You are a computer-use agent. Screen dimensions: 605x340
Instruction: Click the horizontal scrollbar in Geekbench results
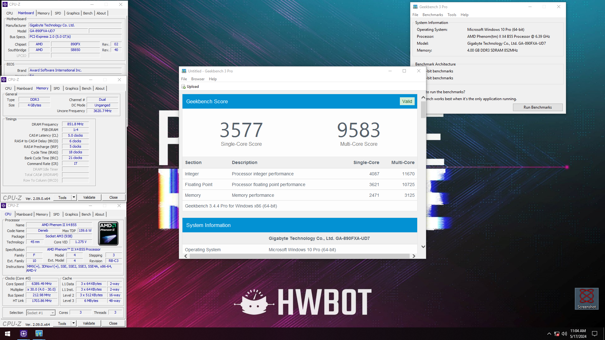pyautogui.click(x=299, y=256)
